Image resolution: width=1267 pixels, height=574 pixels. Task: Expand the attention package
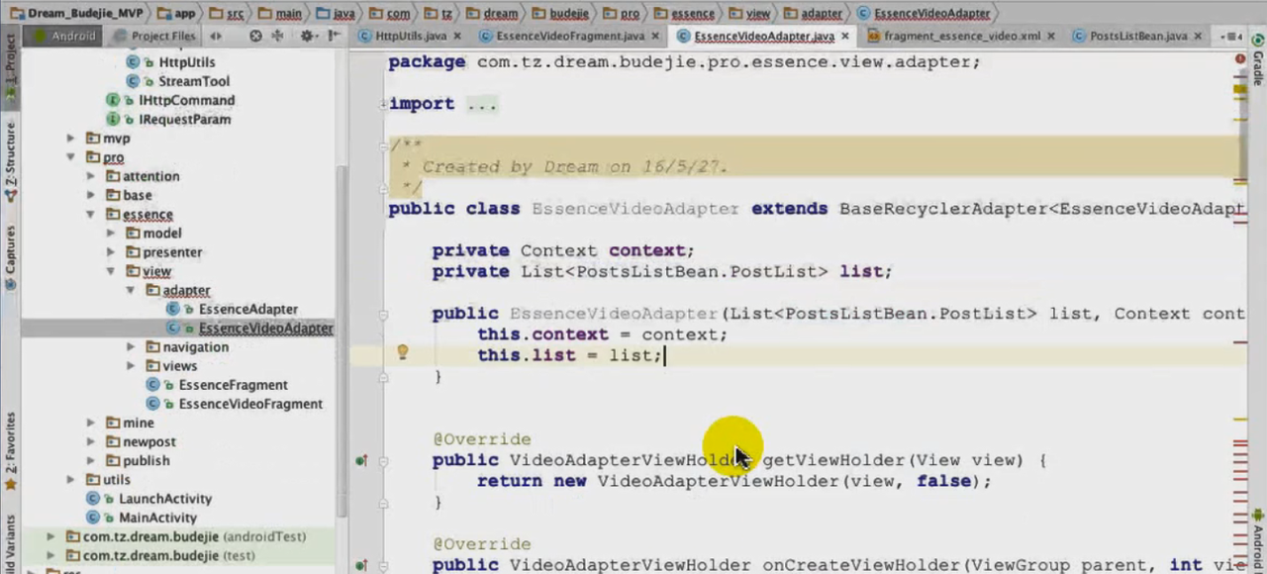coord(90,176)
